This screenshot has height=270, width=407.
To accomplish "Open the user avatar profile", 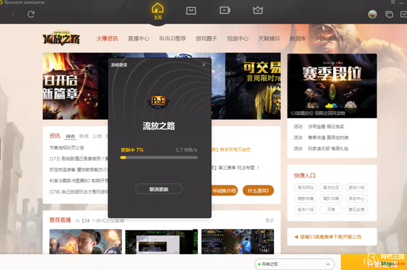I will point(373,14).
